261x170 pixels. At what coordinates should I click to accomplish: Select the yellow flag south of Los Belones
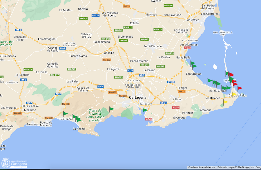pyautogui.click(x=225, y=102)
